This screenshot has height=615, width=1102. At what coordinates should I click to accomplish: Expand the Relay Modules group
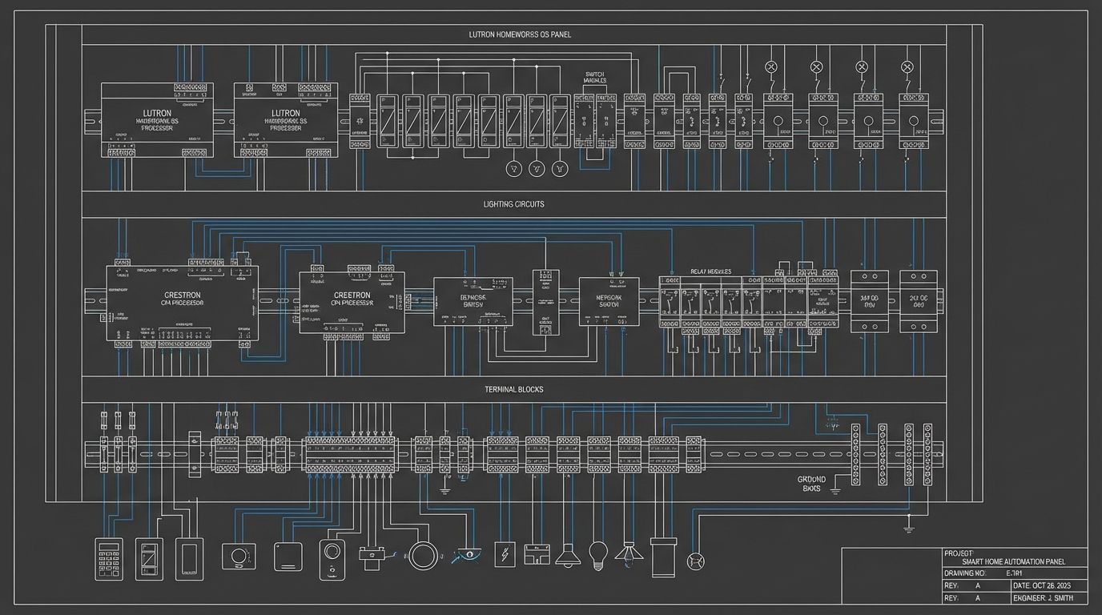(712, 271)
